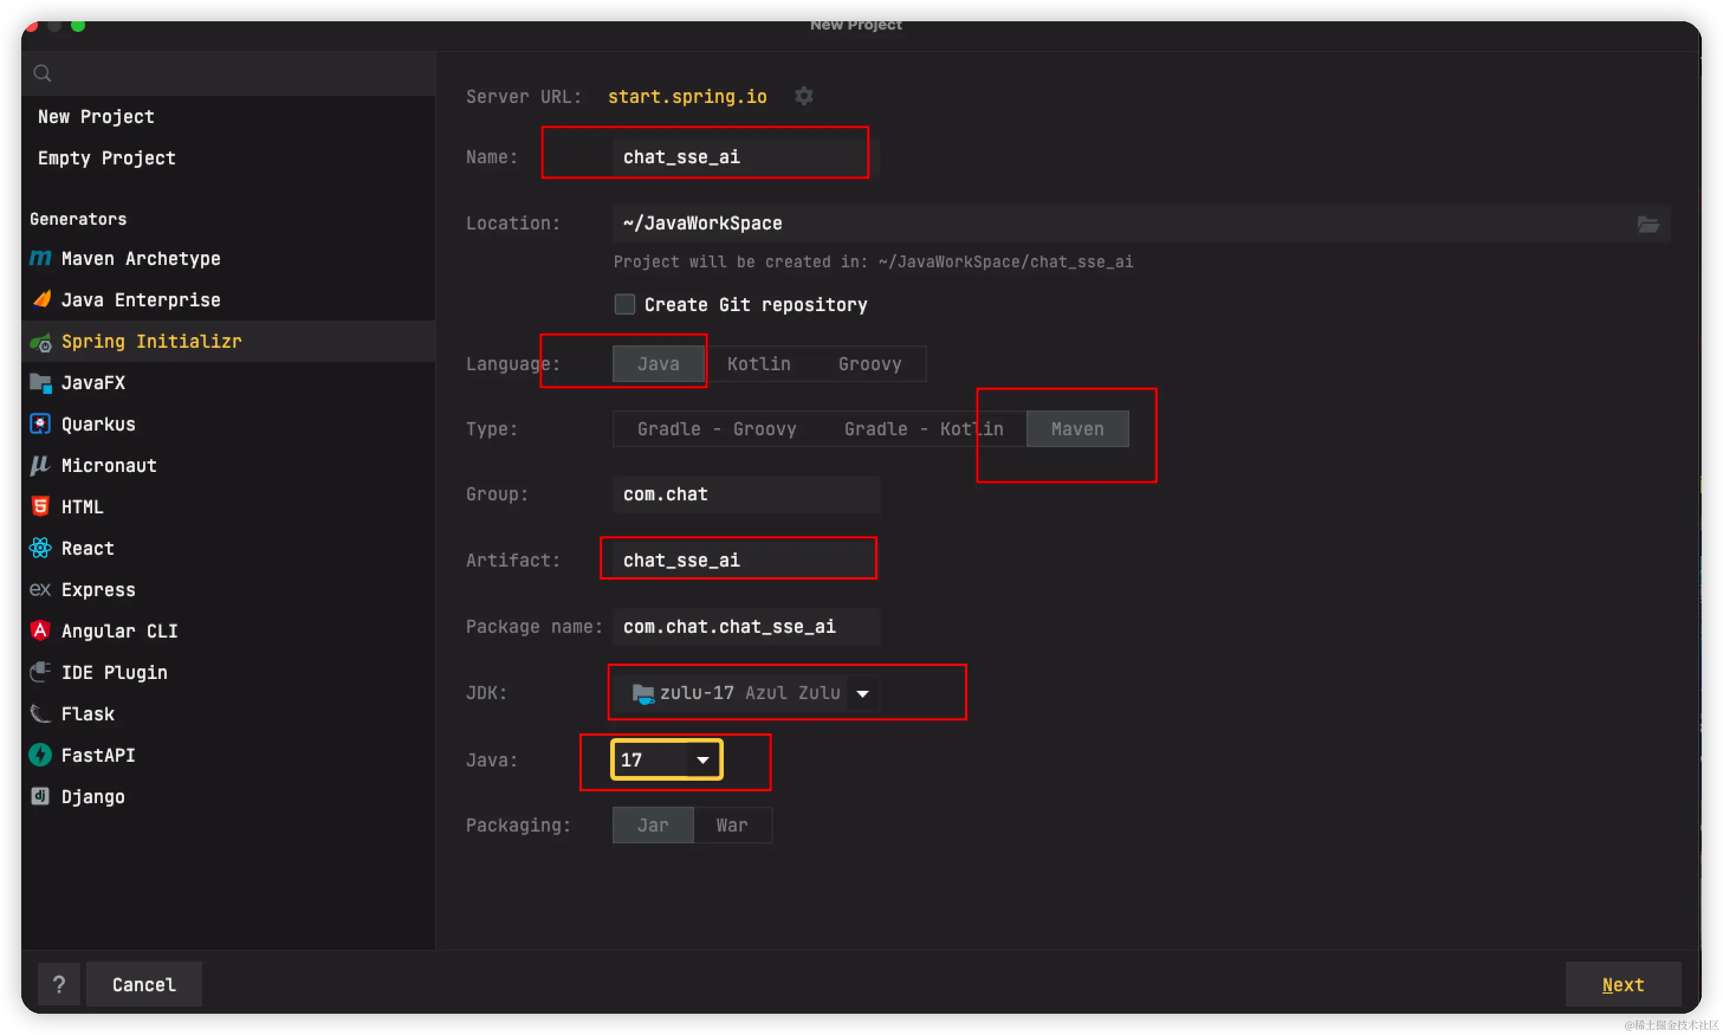Click the HTML5 icon

40,506
